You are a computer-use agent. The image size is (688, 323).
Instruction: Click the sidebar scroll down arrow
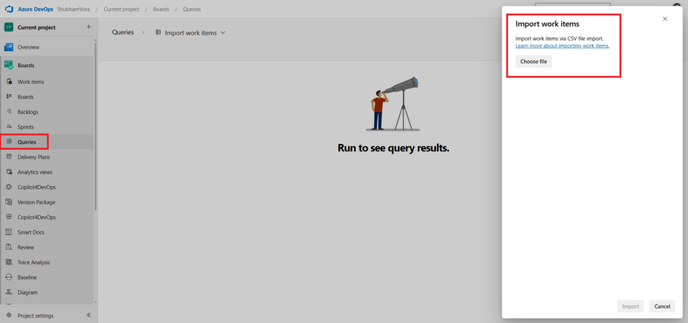point(95,302)
